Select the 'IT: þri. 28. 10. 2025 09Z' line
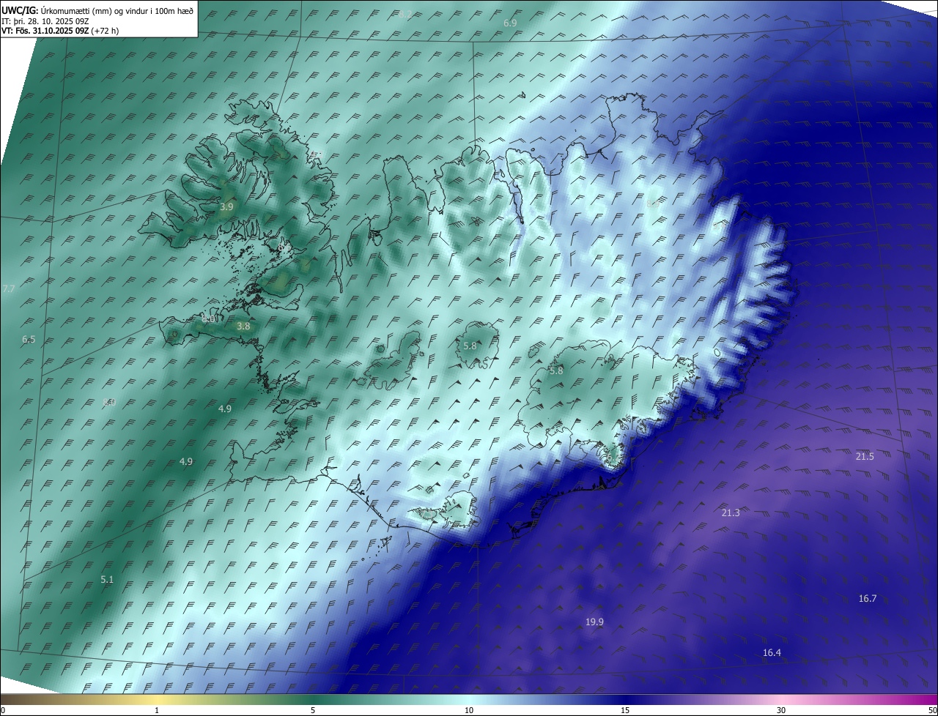 pyautogui.click(x=45, y=21)
